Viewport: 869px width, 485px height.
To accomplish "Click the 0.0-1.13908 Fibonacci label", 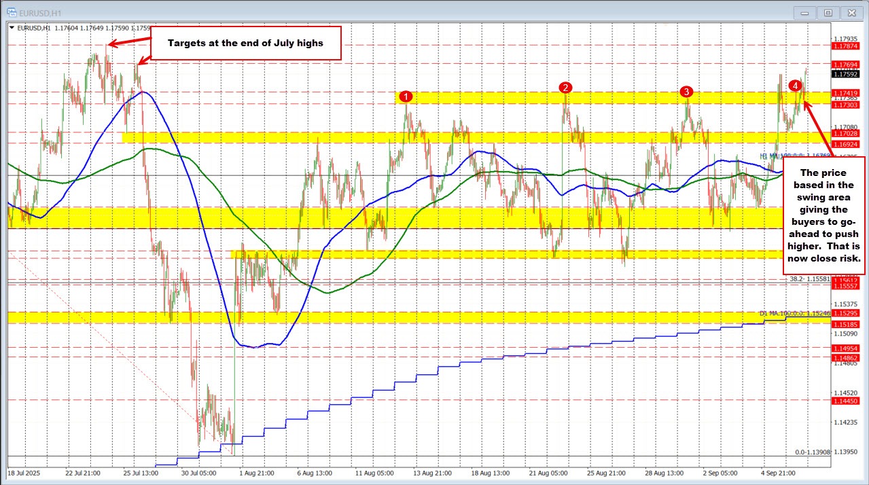I will [813, 452].
